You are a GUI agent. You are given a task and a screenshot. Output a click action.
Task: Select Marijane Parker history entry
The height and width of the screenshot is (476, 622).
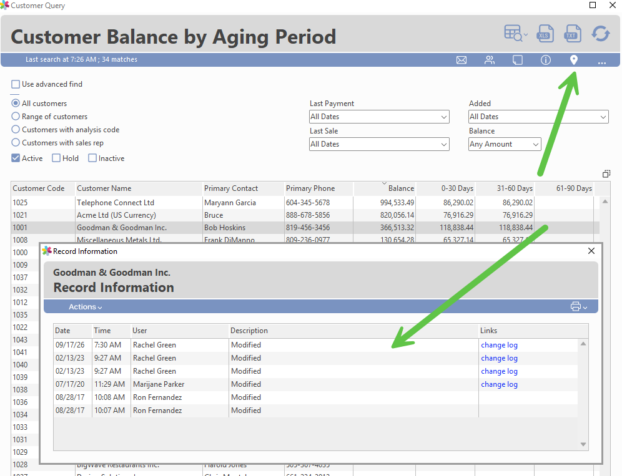click(316, 384)
